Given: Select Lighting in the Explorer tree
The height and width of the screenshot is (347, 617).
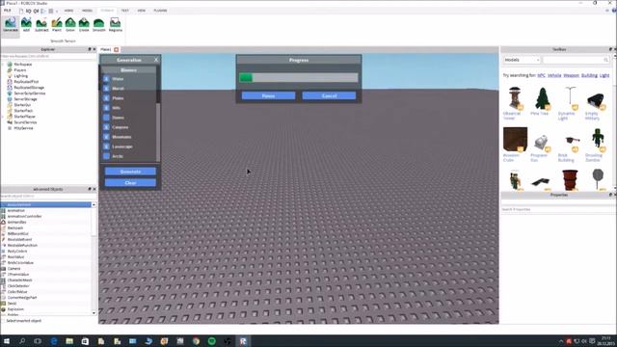Looking at the screenshot, I should [21, 76].
